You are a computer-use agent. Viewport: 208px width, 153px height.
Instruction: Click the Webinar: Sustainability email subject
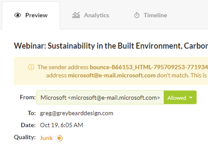click(111, 46)
